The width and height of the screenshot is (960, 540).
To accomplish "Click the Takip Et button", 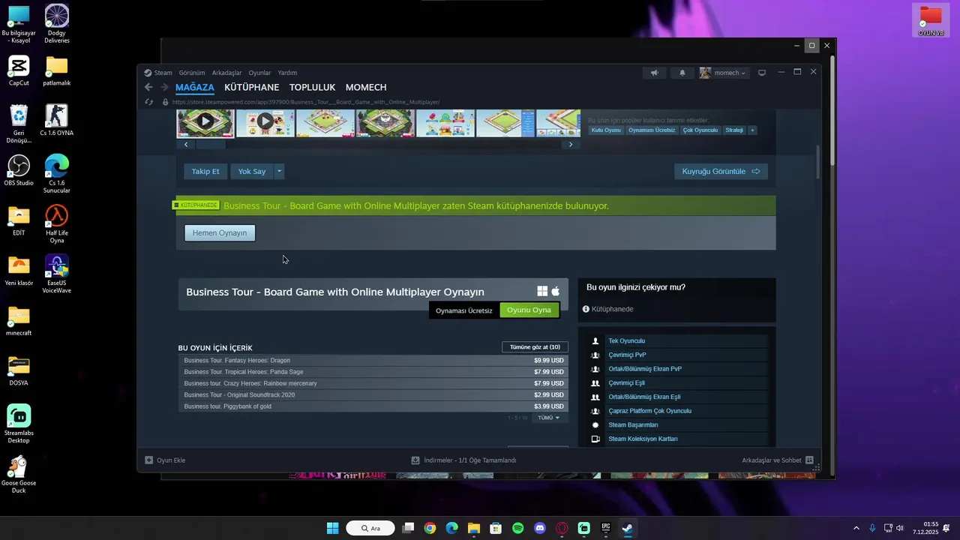I will click(205, 171).
